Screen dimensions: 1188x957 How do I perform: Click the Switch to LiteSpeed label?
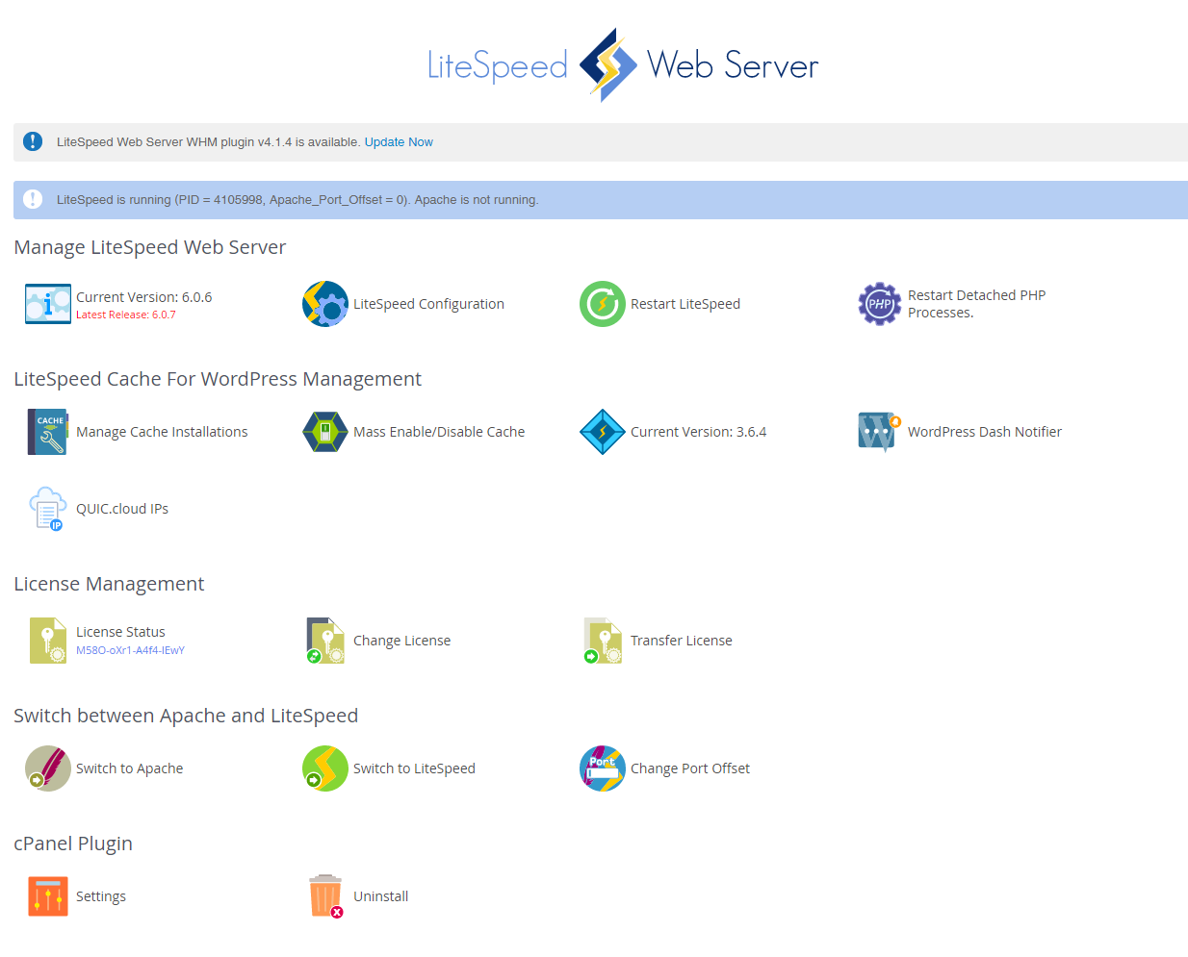414,768
